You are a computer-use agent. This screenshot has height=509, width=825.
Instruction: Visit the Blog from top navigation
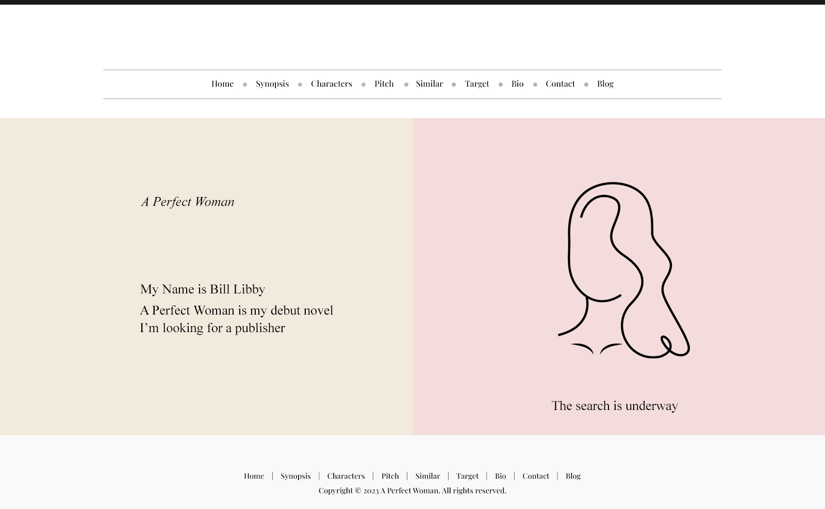605,84
